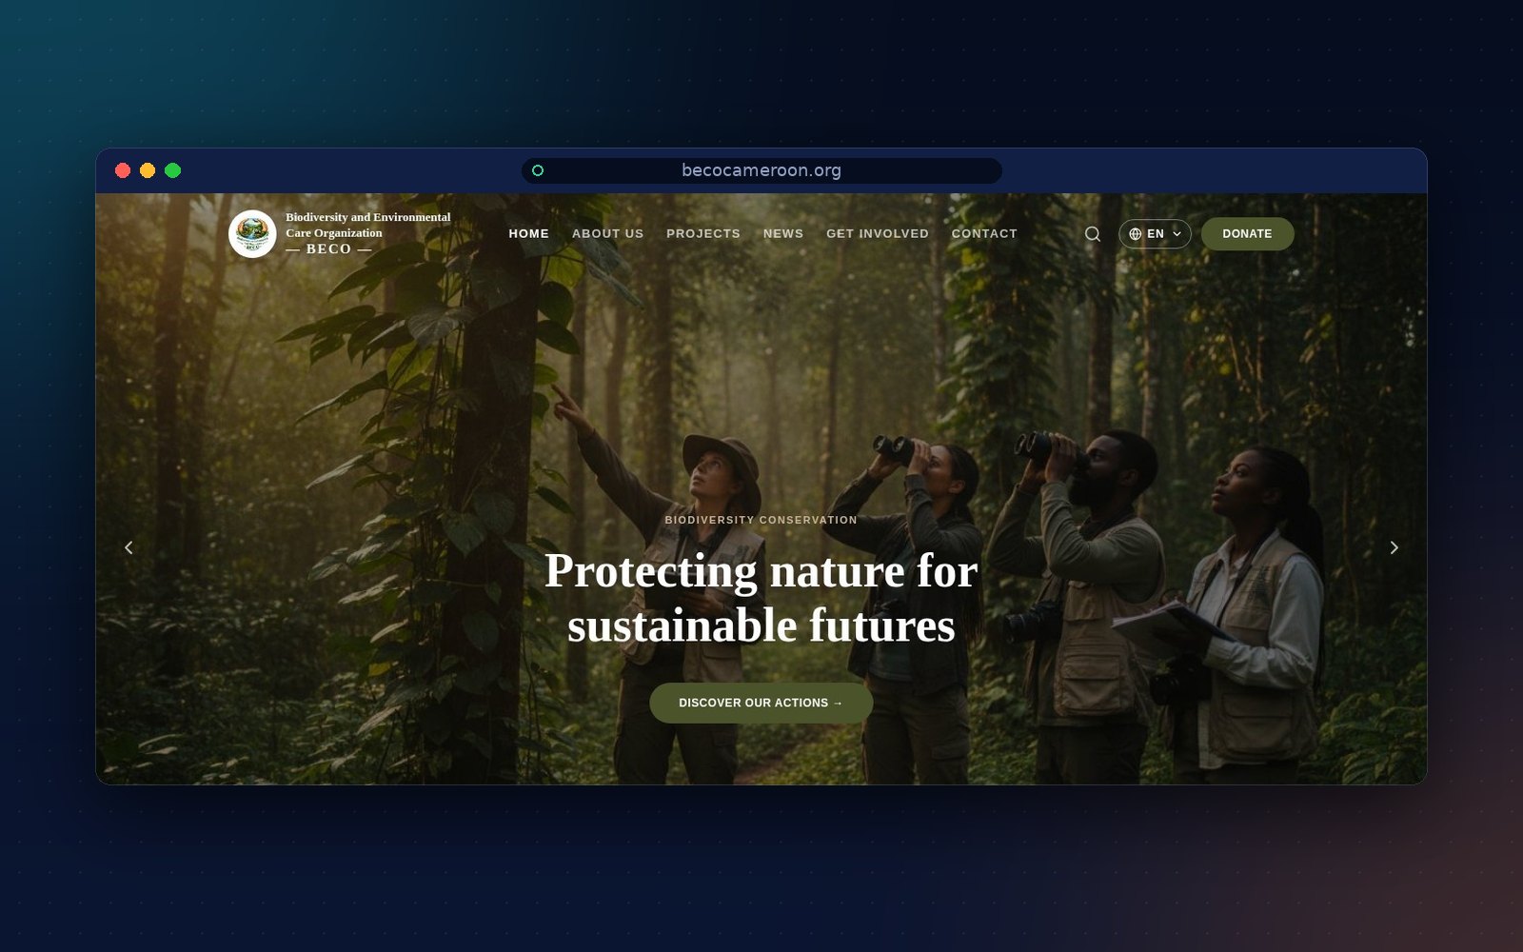The height and width of the screenshot is (952, 1523).
Task: Click the Donate button
Action: click(1247, 234)
